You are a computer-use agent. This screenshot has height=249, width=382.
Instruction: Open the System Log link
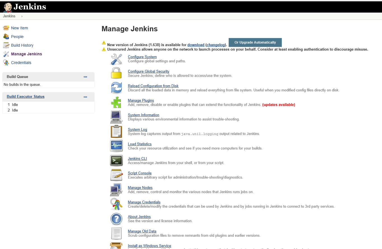(137, 129)
